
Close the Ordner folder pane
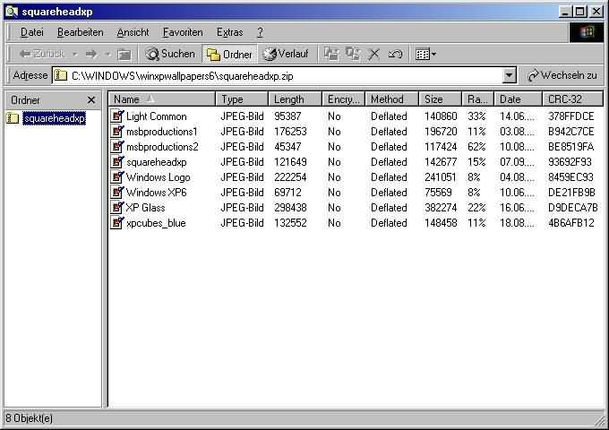coord(91,100)
